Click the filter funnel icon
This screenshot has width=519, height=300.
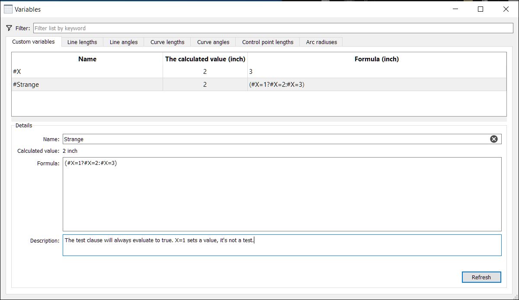10,28
